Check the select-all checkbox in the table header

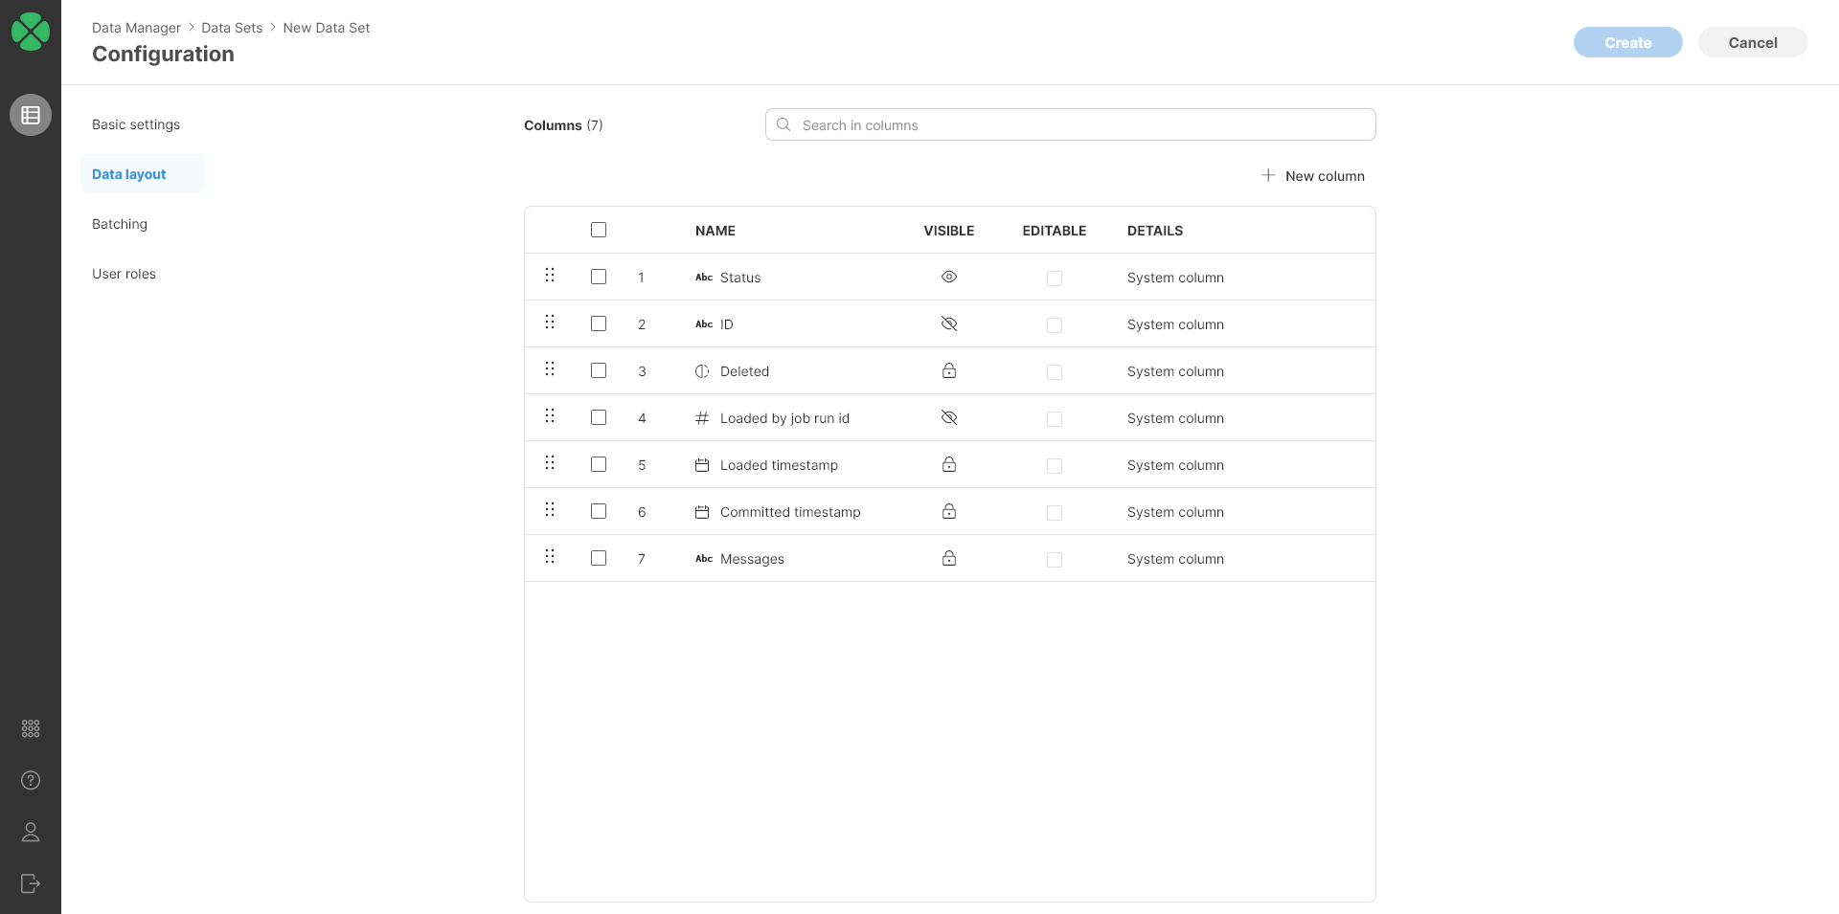599,230
